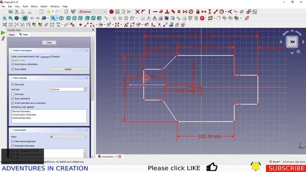The image size is (306, 172).
Task: Toggle Auto constraints checkbox
Action: (x=13, y=99)
